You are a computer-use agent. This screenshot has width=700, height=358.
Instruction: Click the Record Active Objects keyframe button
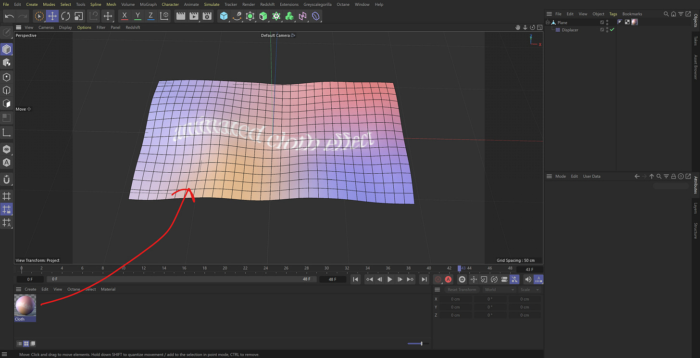pos(438,279)
